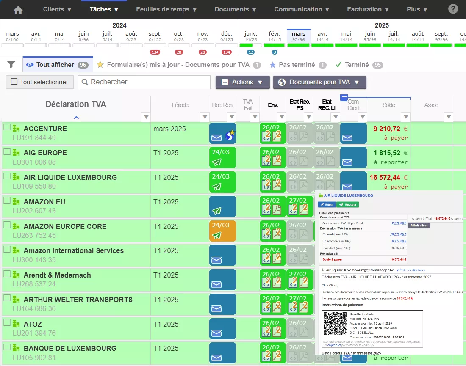The image size is (466, 366).
Task: Open Arendt & Medernach's 27/02 XML file icon
Action: click(293, 283)
